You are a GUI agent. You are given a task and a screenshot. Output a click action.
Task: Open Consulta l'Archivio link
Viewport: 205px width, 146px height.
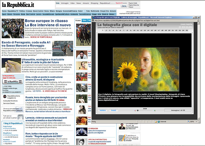coord(10,101)
